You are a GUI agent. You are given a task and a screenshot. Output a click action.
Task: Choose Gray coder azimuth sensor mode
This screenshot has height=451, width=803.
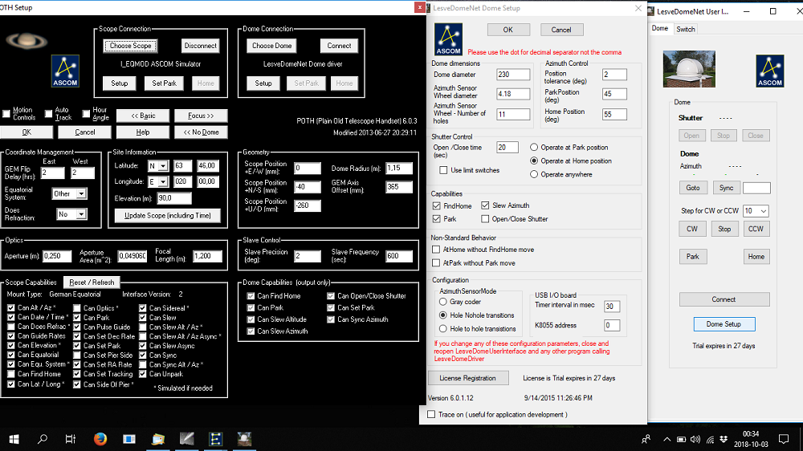pyautogui.click(x=443, y=302)
